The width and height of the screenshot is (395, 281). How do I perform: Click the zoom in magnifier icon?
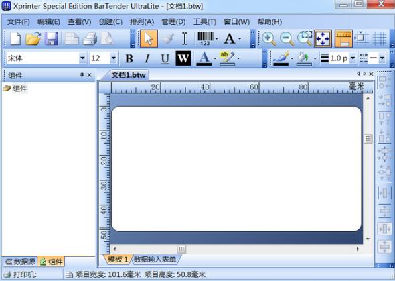click(x=268, y=39)
